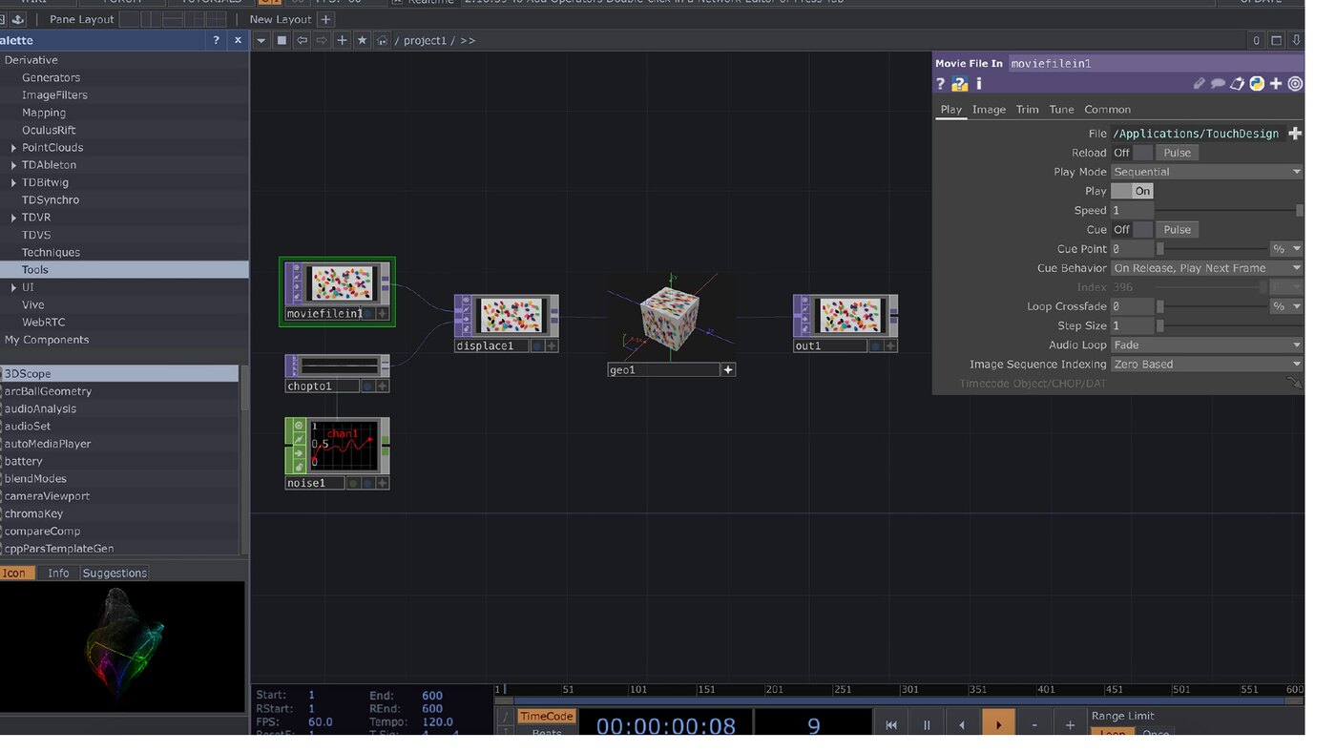Screen dimensions: 1336x752
Task: Click the copy parameters clipboard icon
Action: pos(1238,84)
